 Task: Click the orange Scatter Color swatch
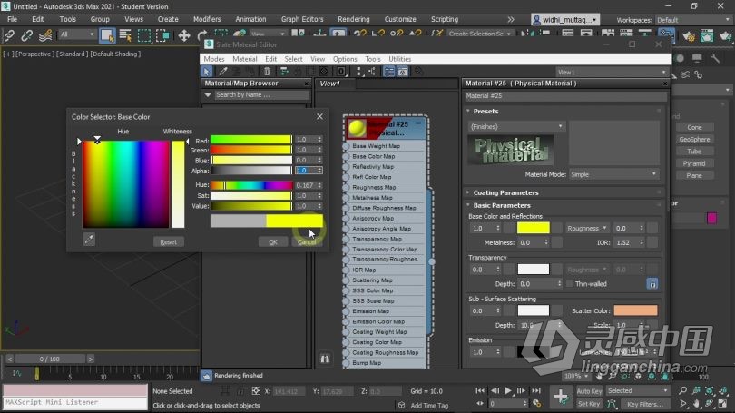click(635, 310)
